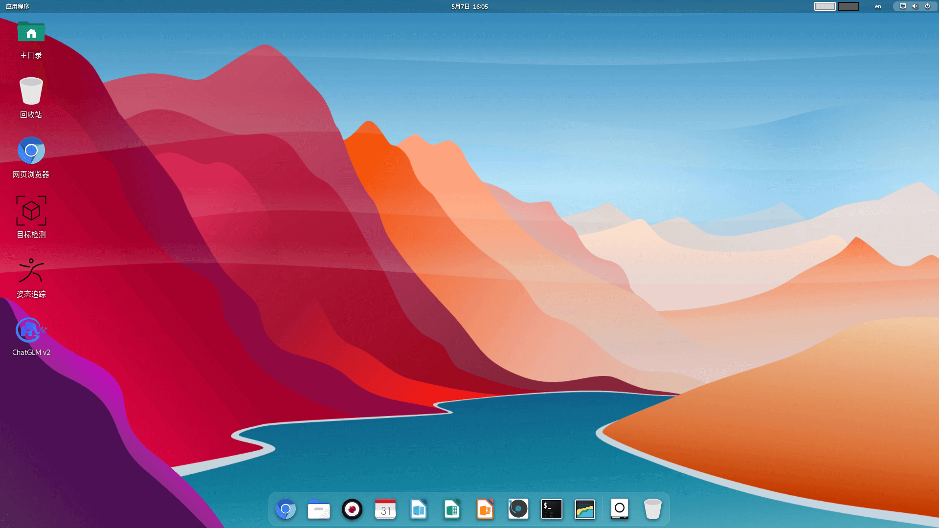This screenshot has width=939, height=528.
Task: Open the volume control in the top panel
Action: tap(915, 6)
